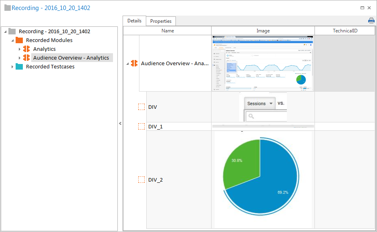Click the orange Recorded Modules folder icon
Image resolution: width=377 pixels, height=232 pixels.
click(x=19, y=40)
